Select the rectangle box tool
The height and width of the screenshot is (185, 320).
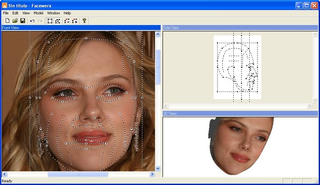click(50, 21)
